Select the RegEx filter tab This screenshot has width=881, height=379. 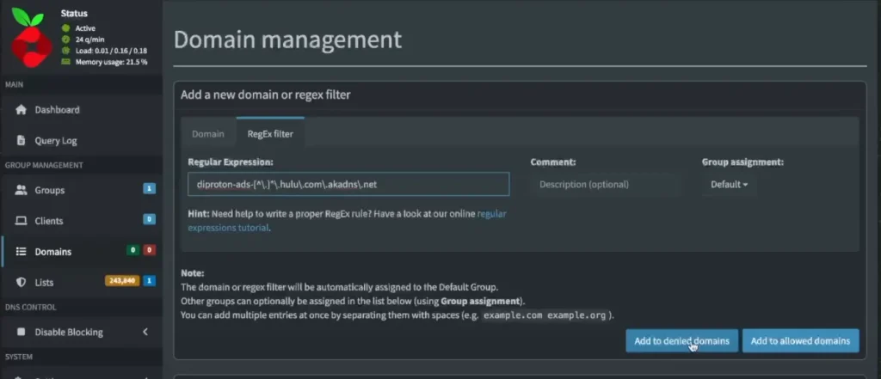(x=270, y=134)
